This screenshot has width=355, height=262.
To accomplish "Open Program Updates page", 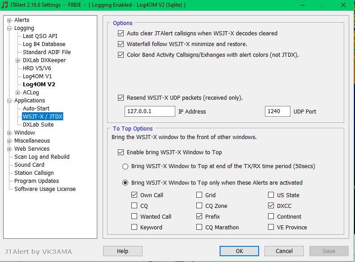I will point(37,181).
